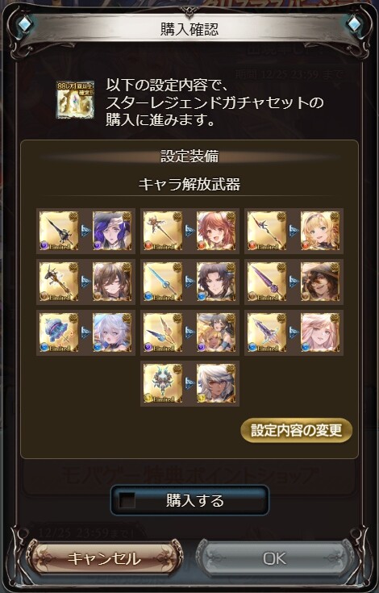Cancel with the キャンセル button
This screenshot has height=593, width=379.
pos(104,558)
